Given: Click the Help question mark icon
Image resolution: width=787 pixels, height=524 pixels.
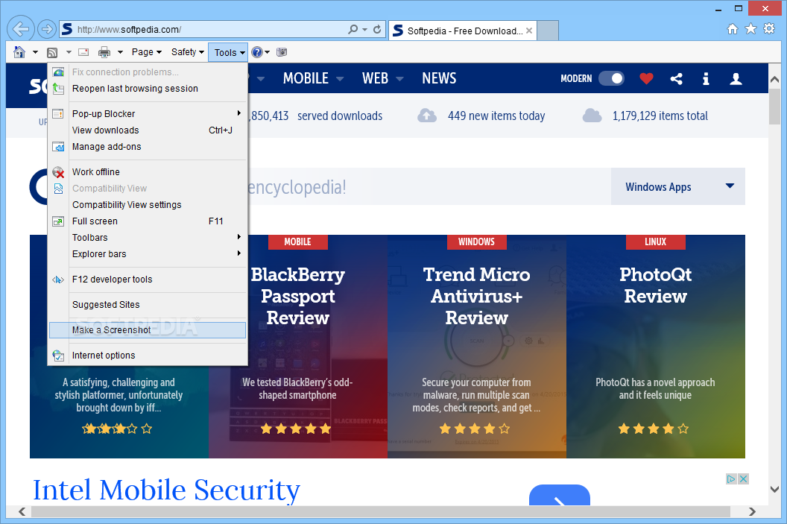Looking at the screenshot, I should (x=257, y=52).
